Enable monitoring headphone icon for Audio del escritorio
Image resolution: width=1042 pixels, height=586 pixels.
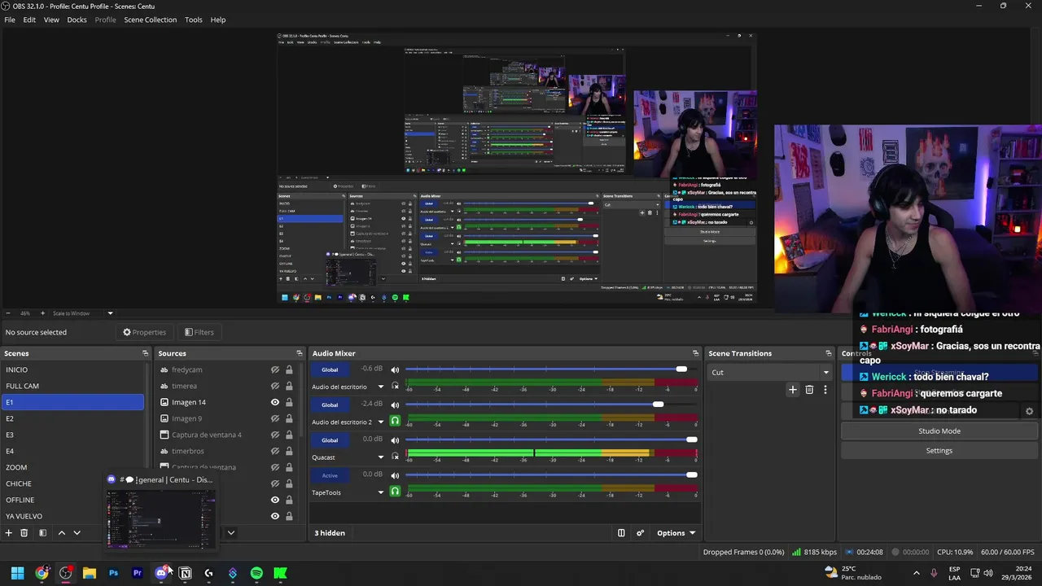(395, 387)
